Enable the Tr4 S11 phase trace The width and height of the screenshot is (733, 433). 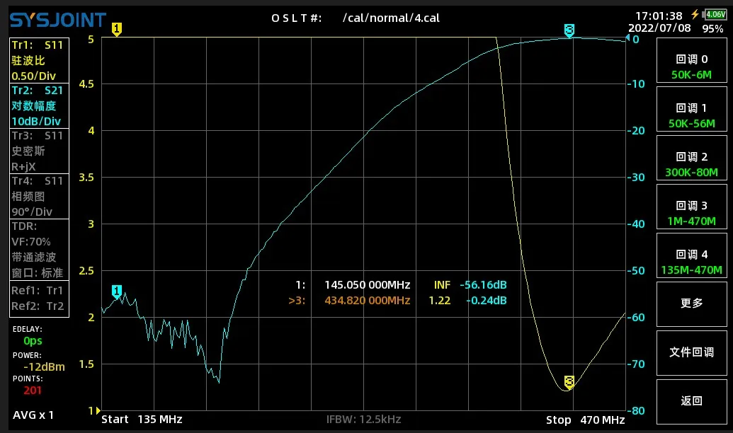coord(39,196)
